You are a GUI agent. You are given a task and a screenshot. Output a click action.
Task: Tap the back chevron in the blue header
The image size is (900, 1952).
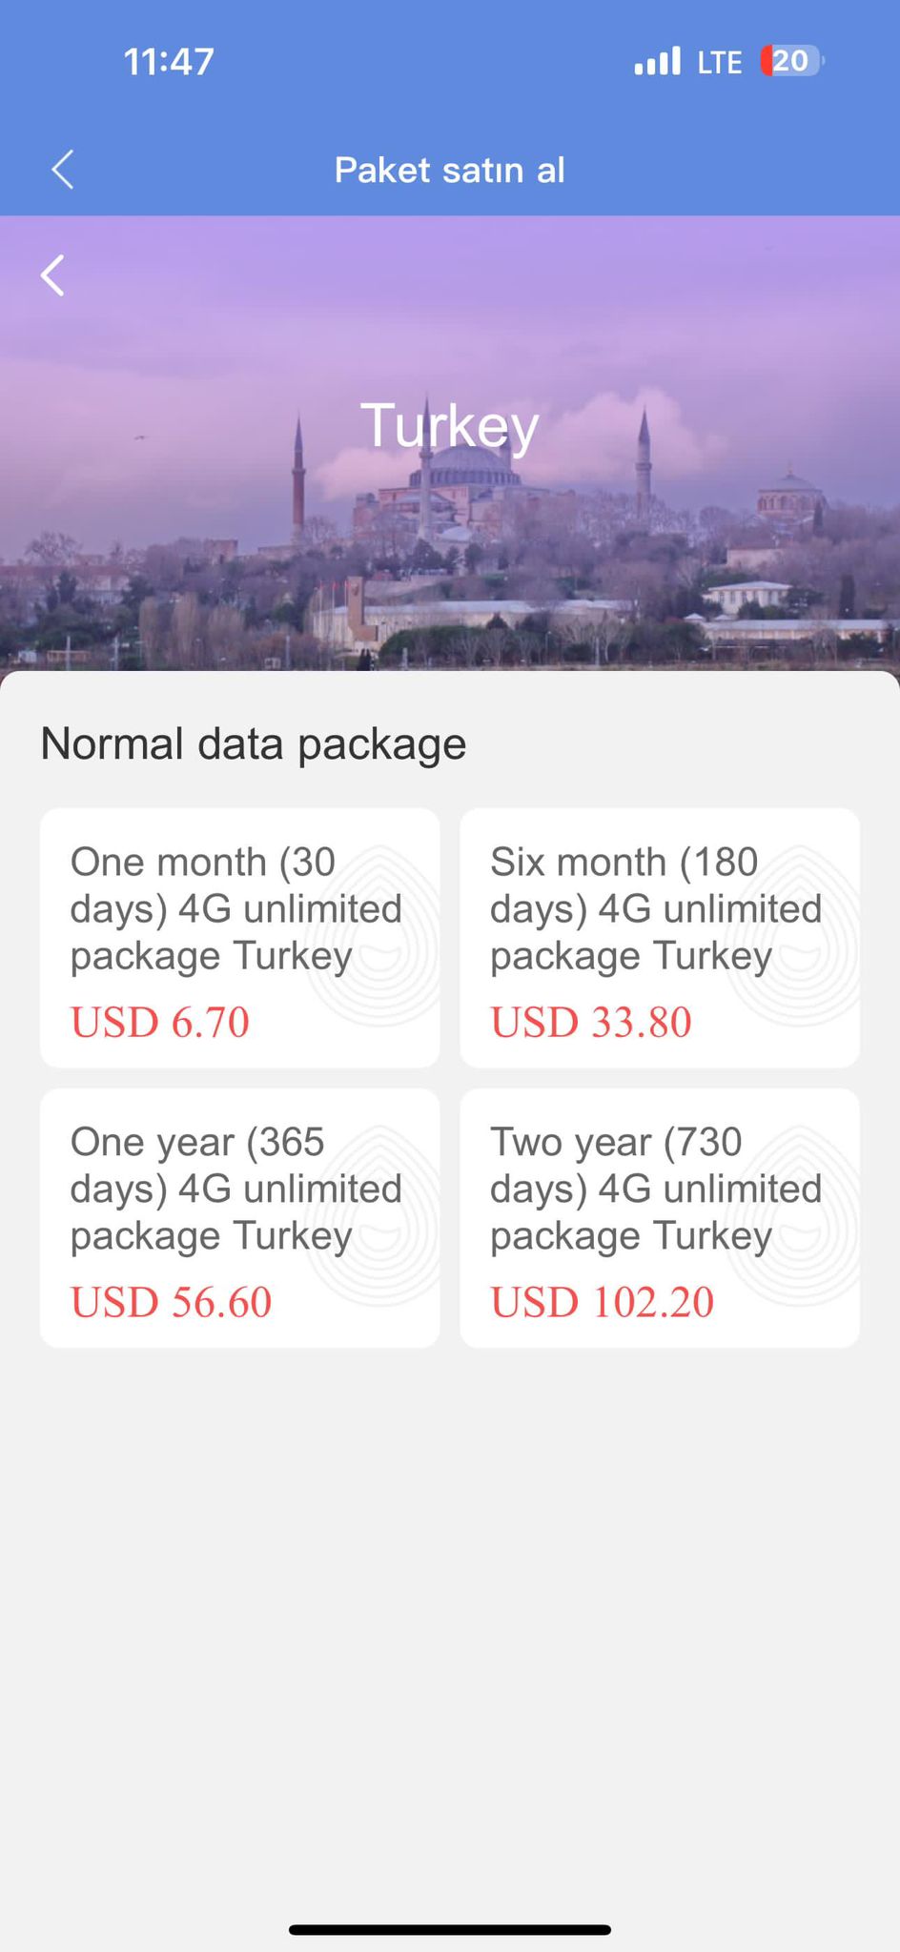pos(63,170)
